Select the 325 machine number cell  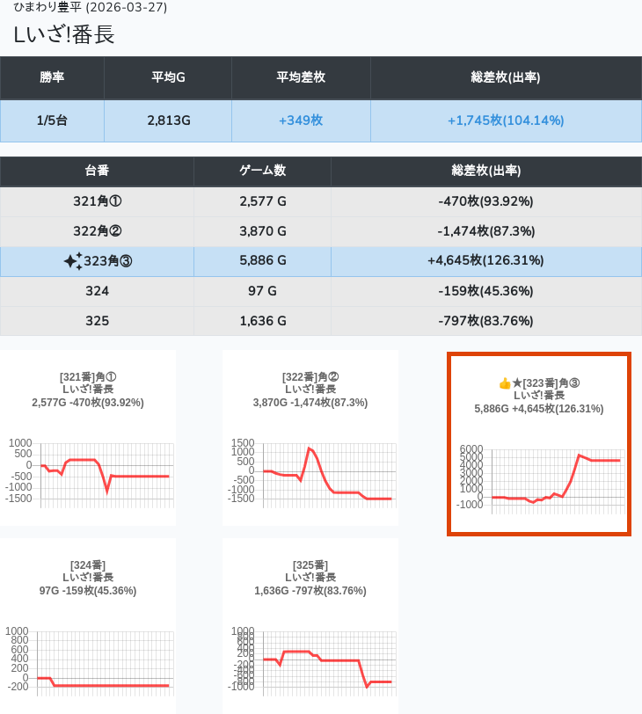97,321
